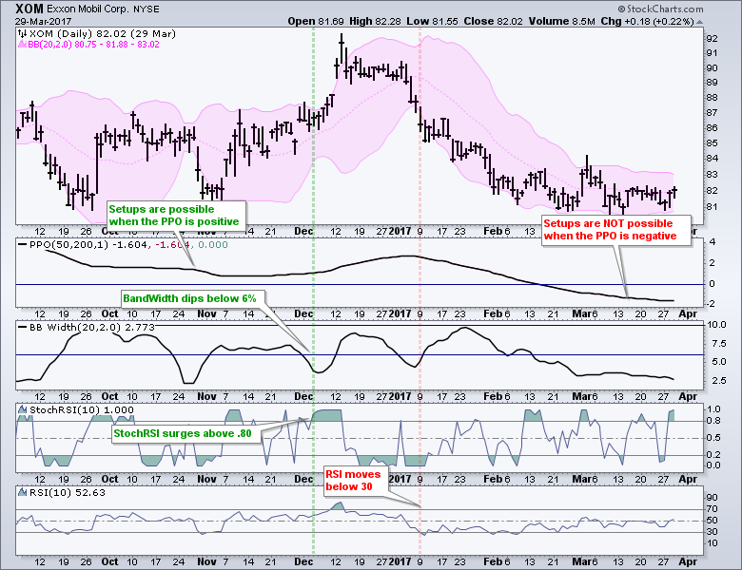Click the RSI legend area icon

[x=22, y=492]
